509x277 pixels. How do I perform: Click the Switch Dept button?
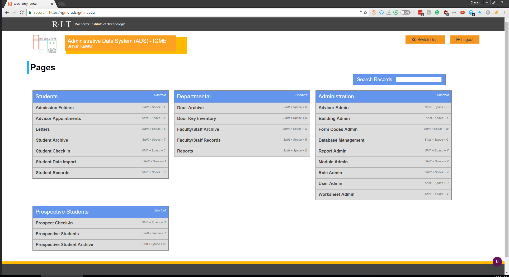coord(425,40)
